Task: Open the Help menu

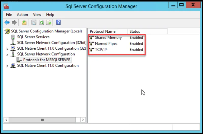Action: point(50,15)
